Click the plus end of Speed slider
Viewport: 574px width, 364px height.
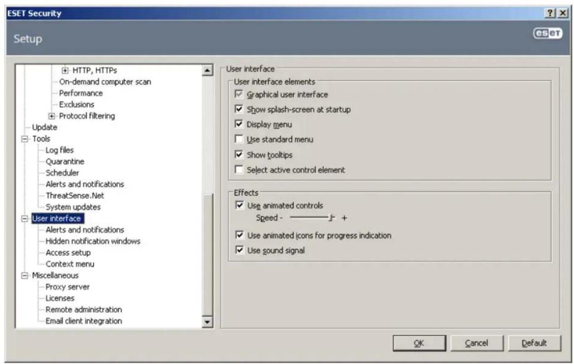pyautogui.click(x=344, y=218)
